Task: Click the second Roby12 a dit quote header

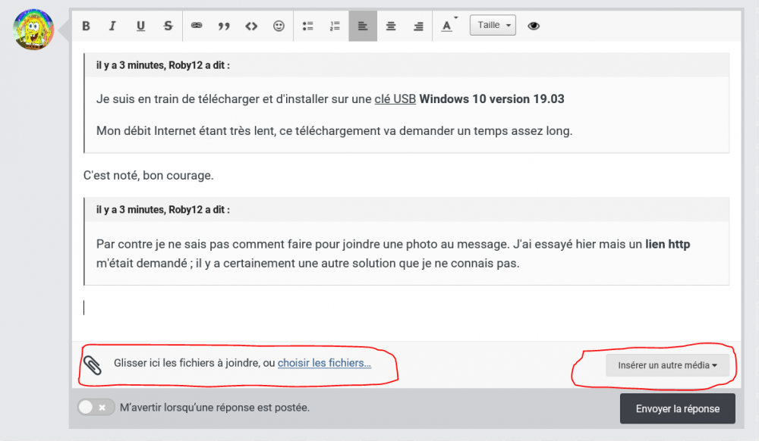Action: point(163,210)
